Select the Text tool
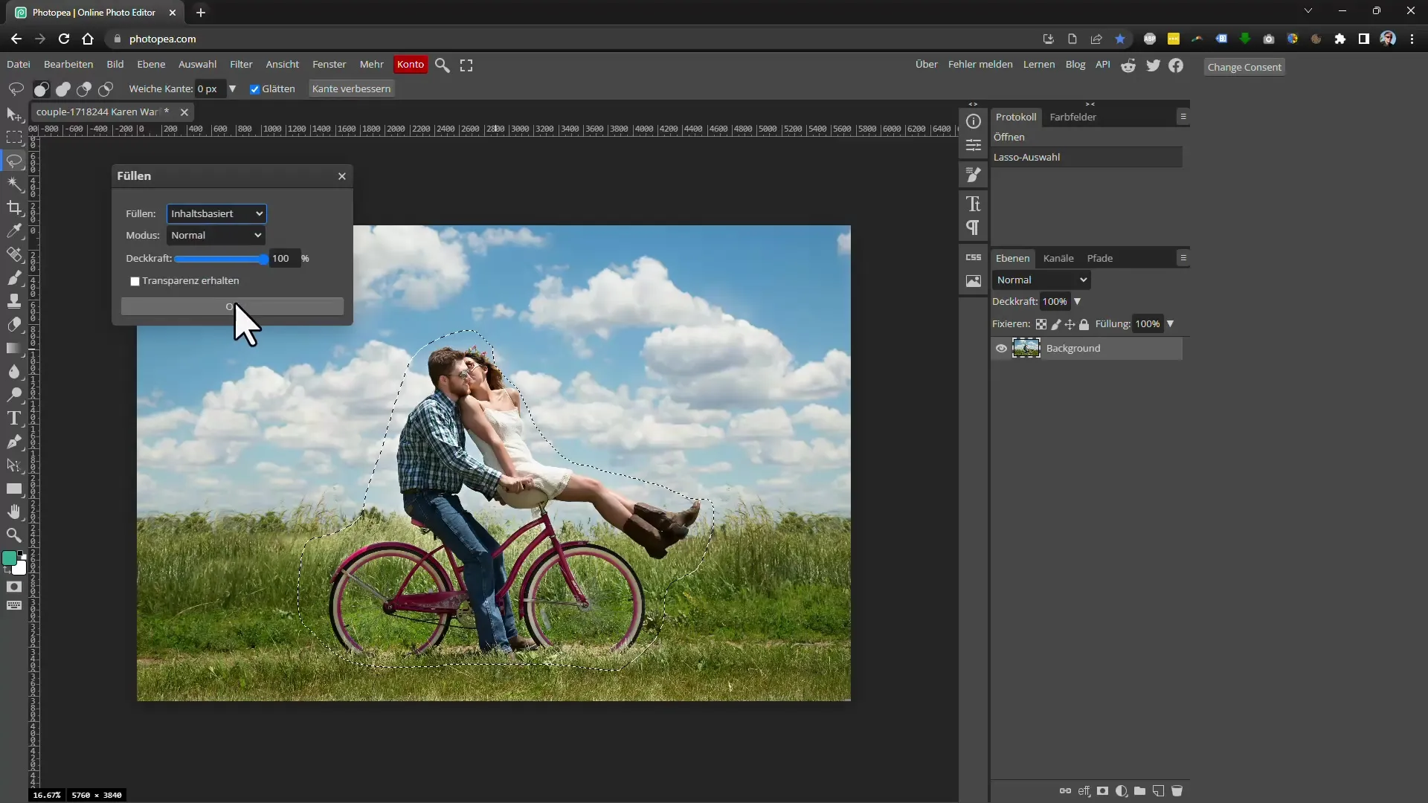This screenshot has width=1428, height=803. click(15, 419)
